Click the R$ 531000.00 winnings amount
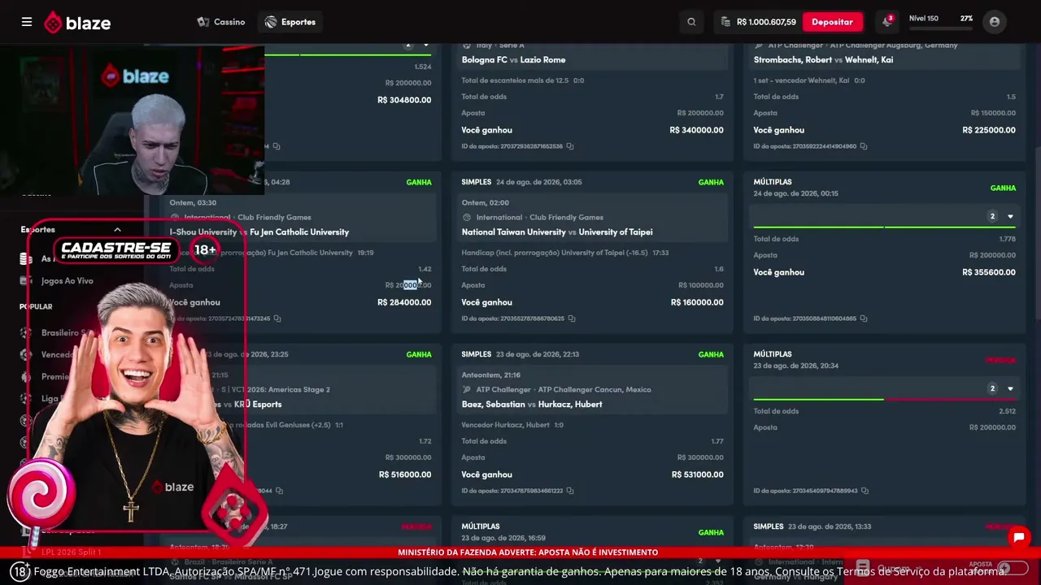This screenshot has height=585, width=1041. 697,474
